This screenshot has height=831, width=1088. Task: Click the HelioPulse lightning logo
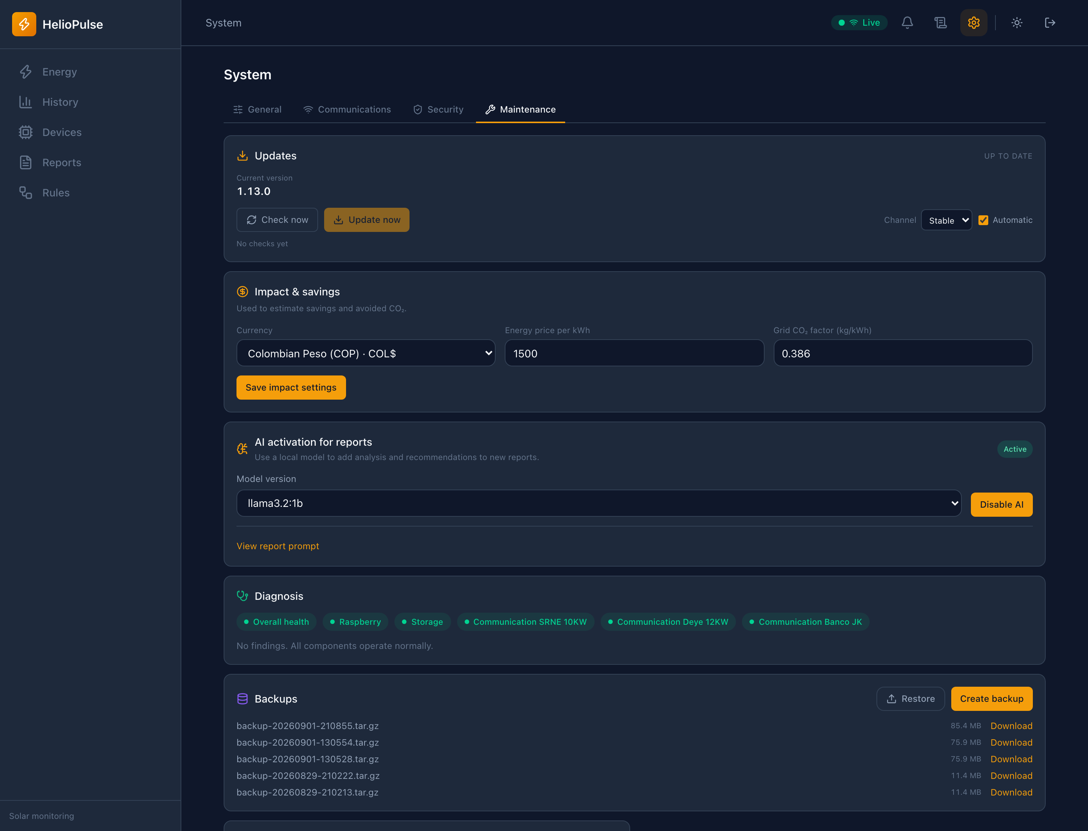coord(24,24)
